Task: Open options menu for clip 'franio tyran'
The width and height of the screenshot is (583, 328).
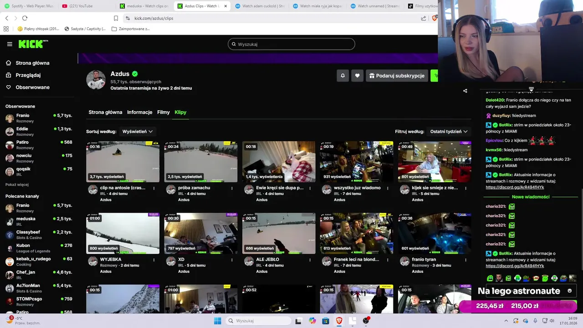Action: 466,260
